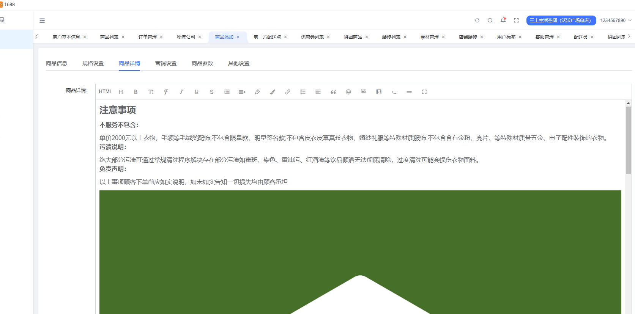Apply strikethrough formatting

(x=211, y=92)
